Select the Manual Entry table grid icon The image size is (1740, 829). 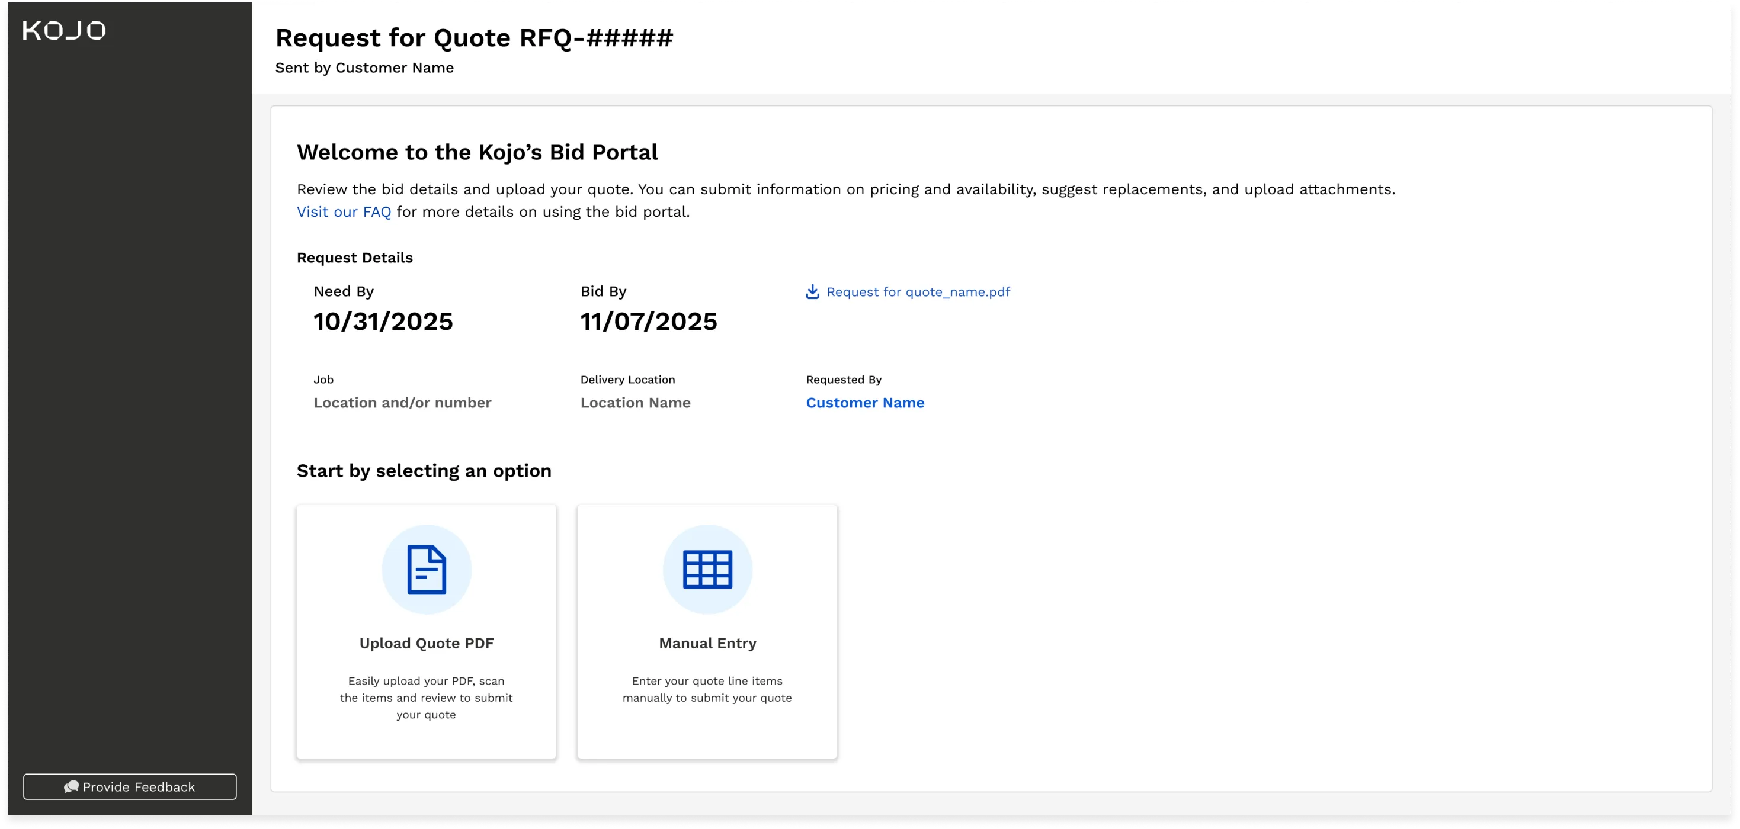(707, 570)
